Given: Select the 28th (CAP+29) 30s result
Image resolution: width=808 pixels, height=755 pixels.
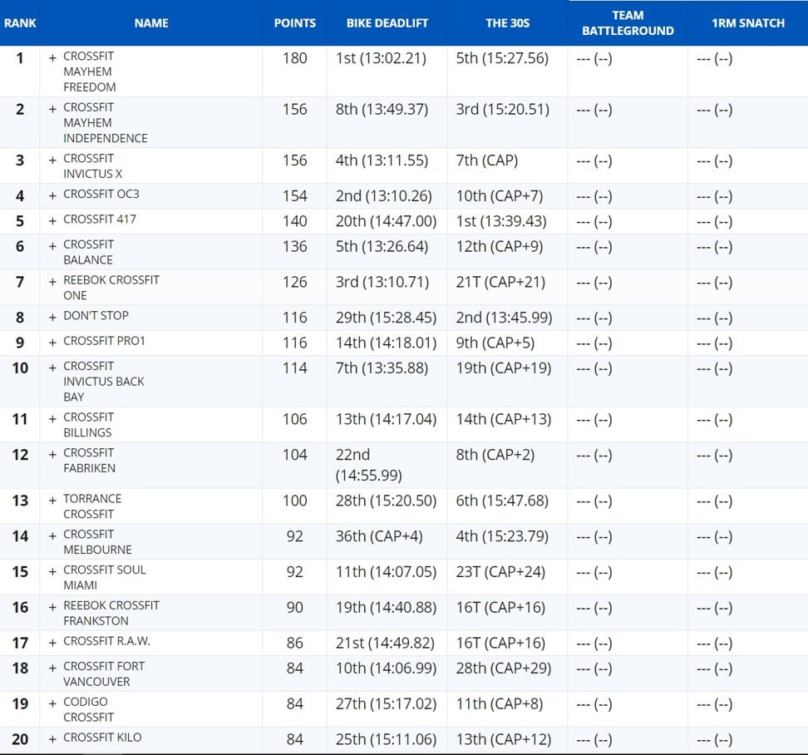Looking at the screenshot, I should pos(504,668).
